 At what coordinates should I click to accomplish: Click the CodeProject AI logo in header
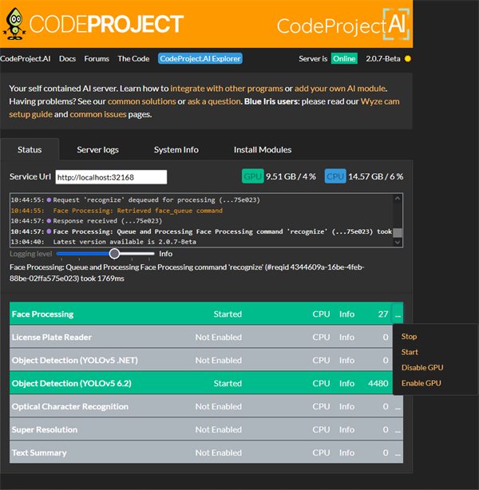click(343, 25)
